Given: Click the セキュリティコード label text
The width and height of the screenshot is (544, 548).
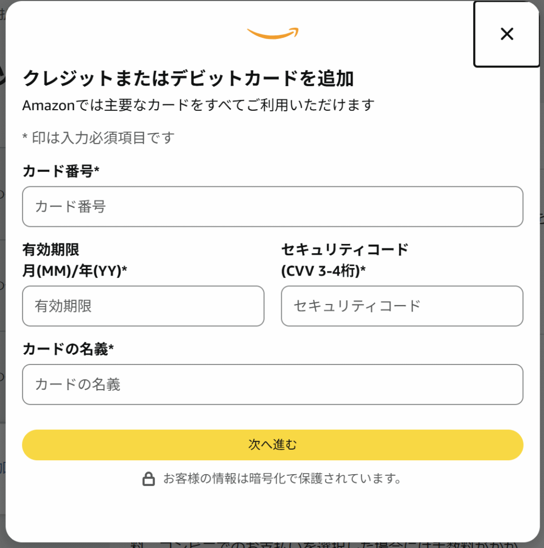Looking at the screenshot, I should [345, 249].
